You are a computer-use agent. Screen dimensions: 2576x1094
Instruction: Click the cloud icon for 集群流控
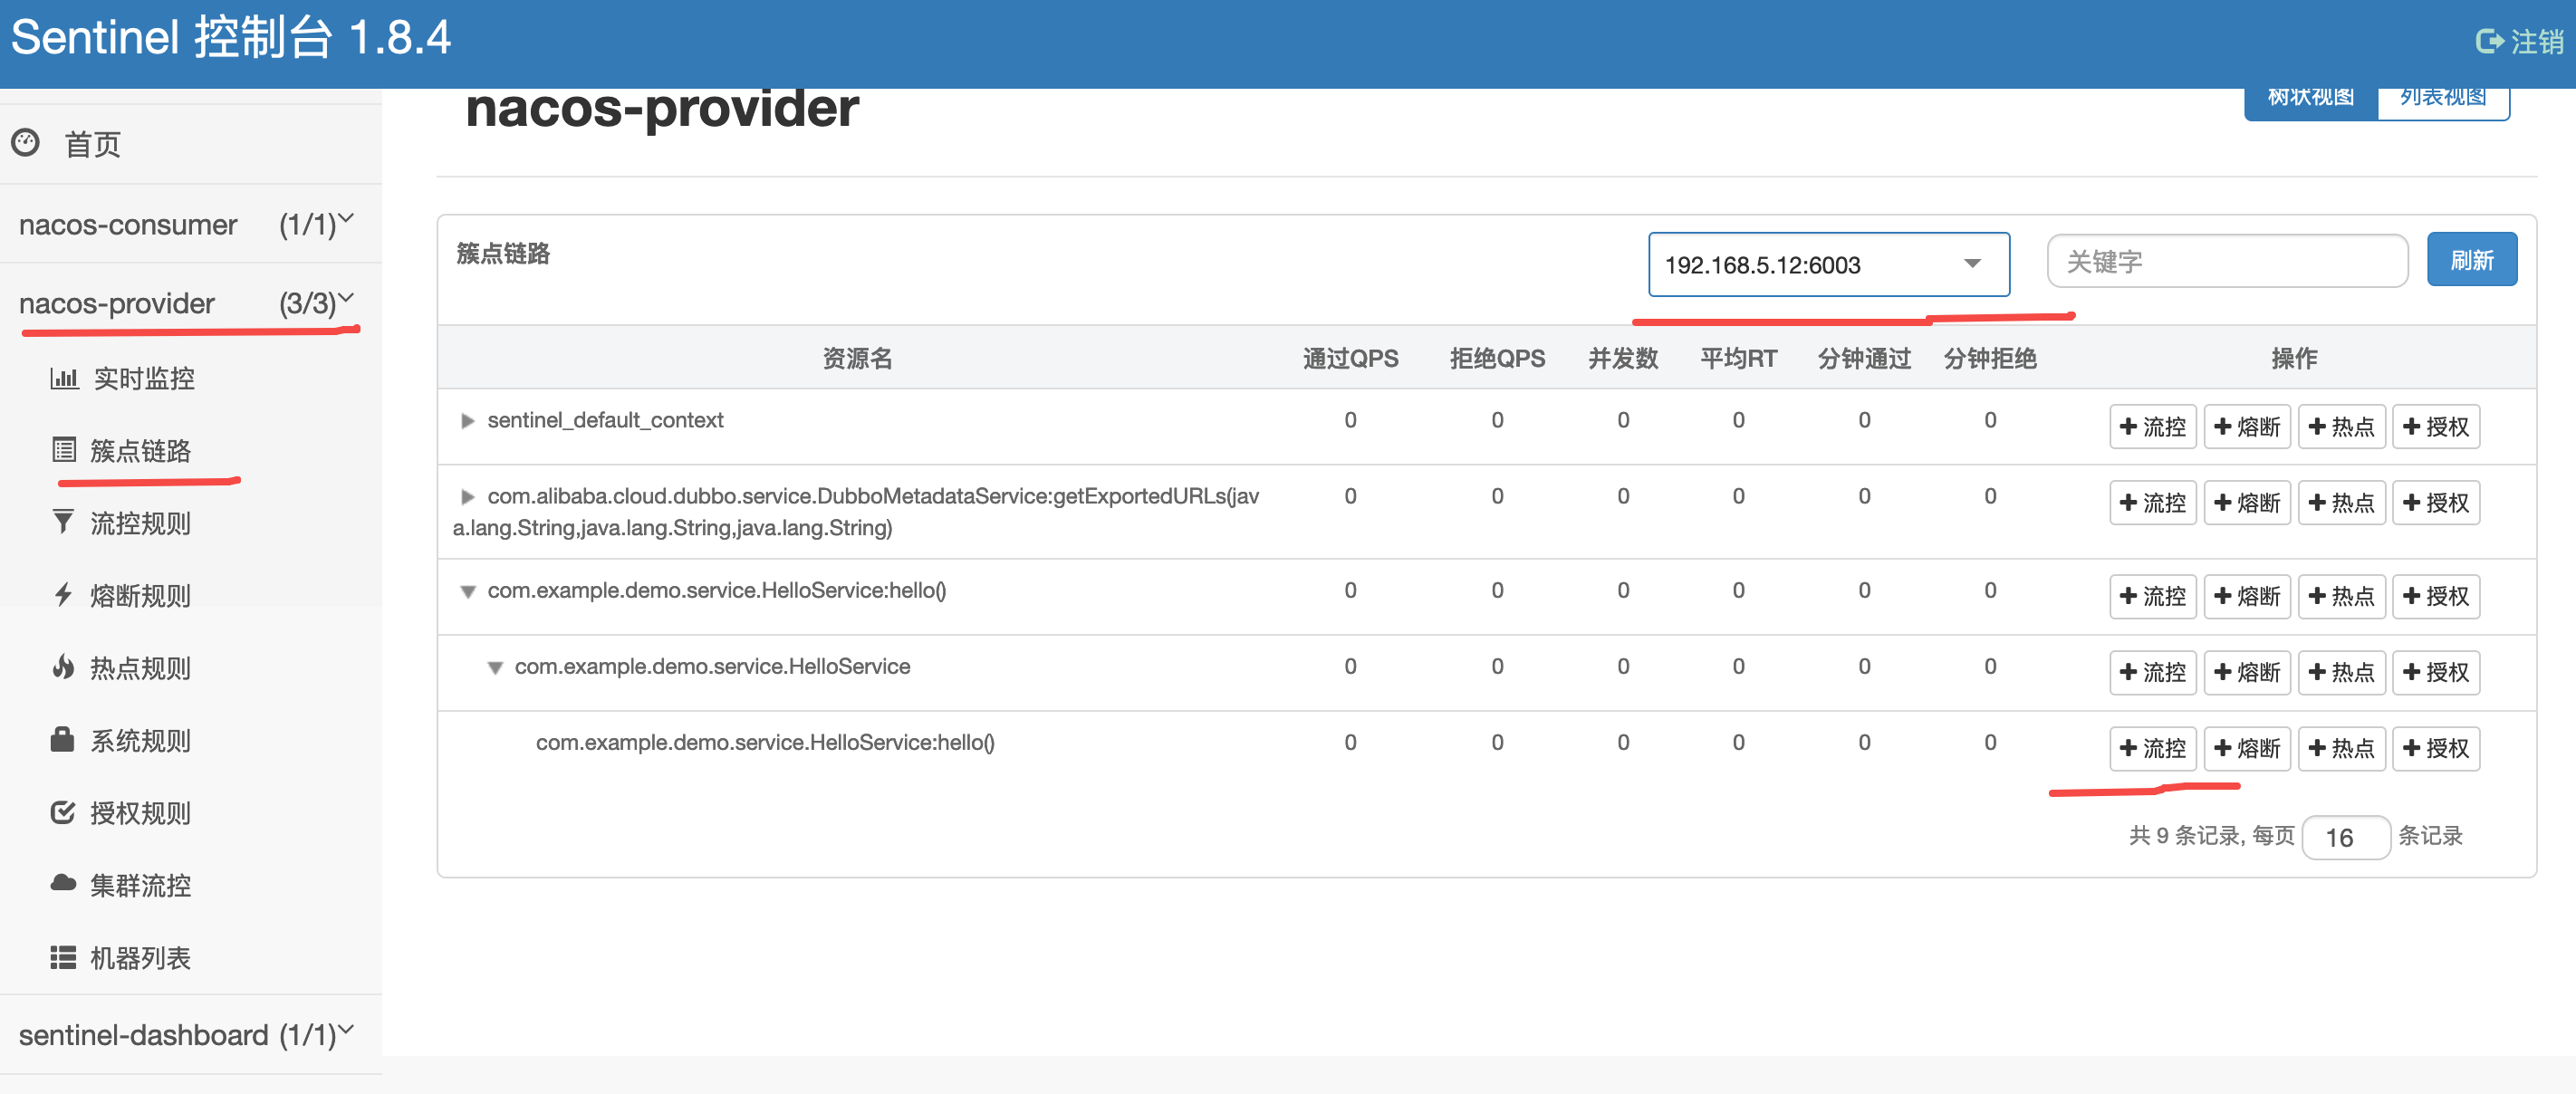63,884
